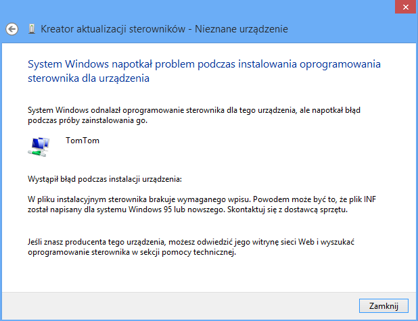Click the sentence 'System Windows odnalazł oprogramowanie sterownika'
Screen dimensions: 418x321
pyautogui.click(x=126, y=110)
